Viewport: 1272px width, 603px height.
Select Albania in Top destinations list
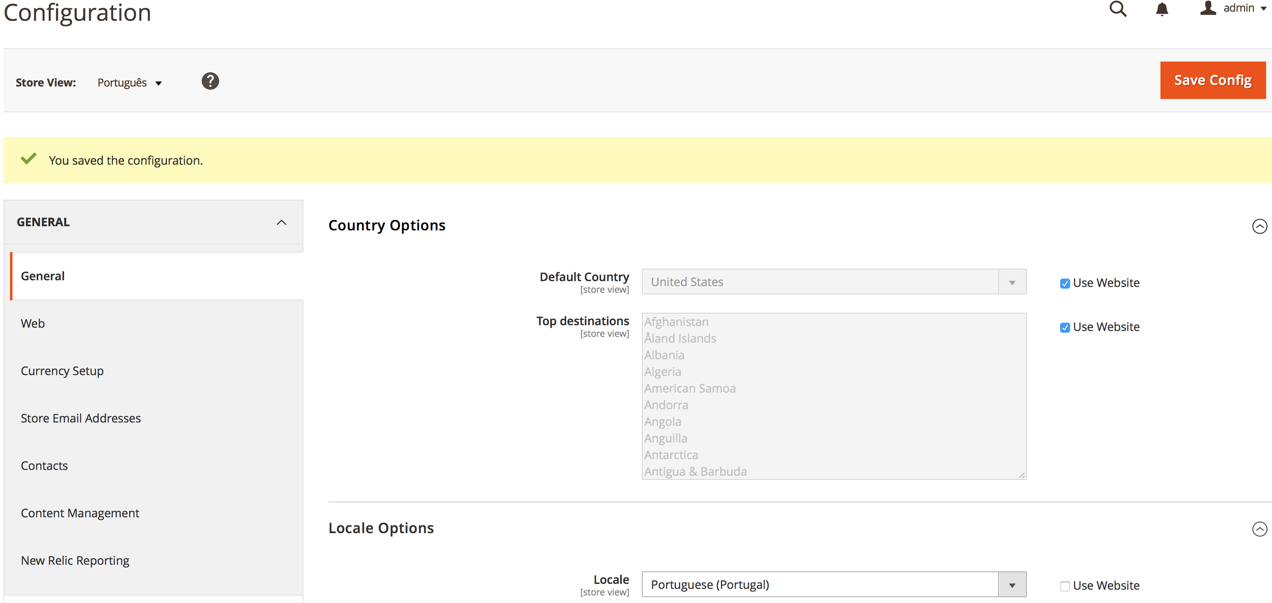tap(664, 355)
